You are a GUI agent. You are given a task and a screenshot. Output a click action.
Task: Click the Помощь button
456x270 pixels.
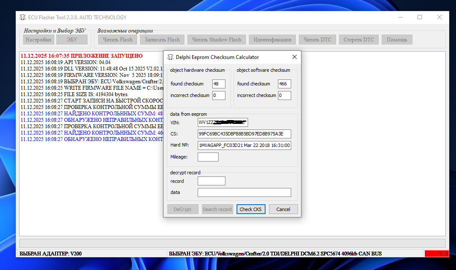pyautogui.click(x=397, y=40)
